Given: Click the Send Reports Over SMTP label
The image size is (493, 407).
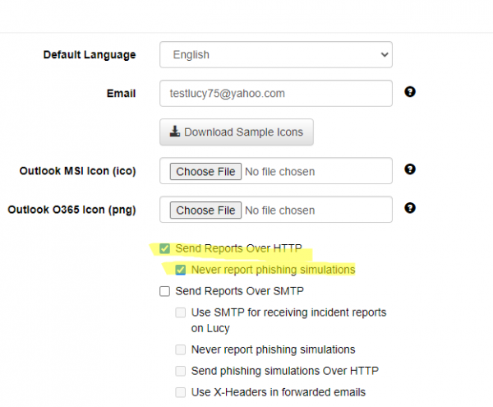Looking at the screenshot, I should 240,291.
